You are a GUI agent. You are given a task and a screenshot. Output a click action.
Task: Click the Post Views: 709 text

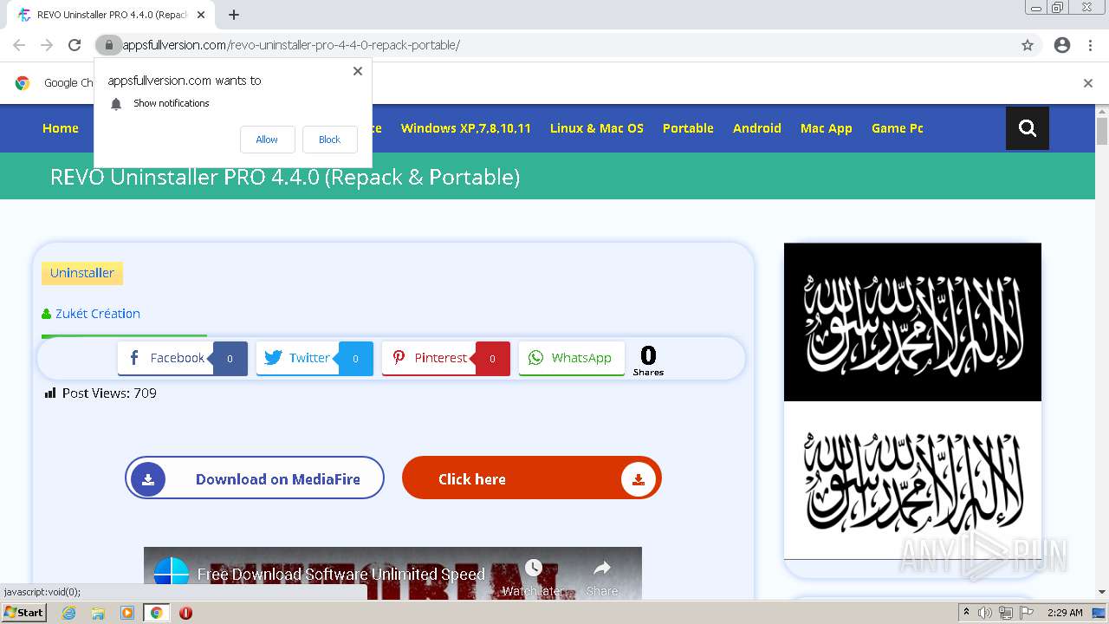point(109,393)
